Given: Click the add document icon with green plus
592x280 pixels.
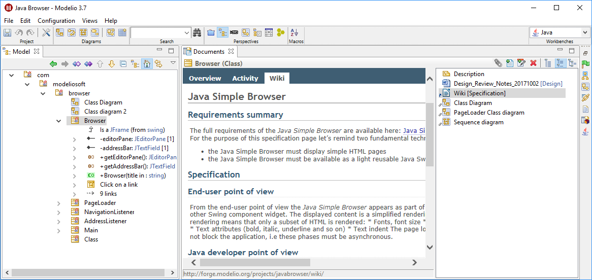Looking at the screenshot, I should pyautogui.click(x=510, y=63).
